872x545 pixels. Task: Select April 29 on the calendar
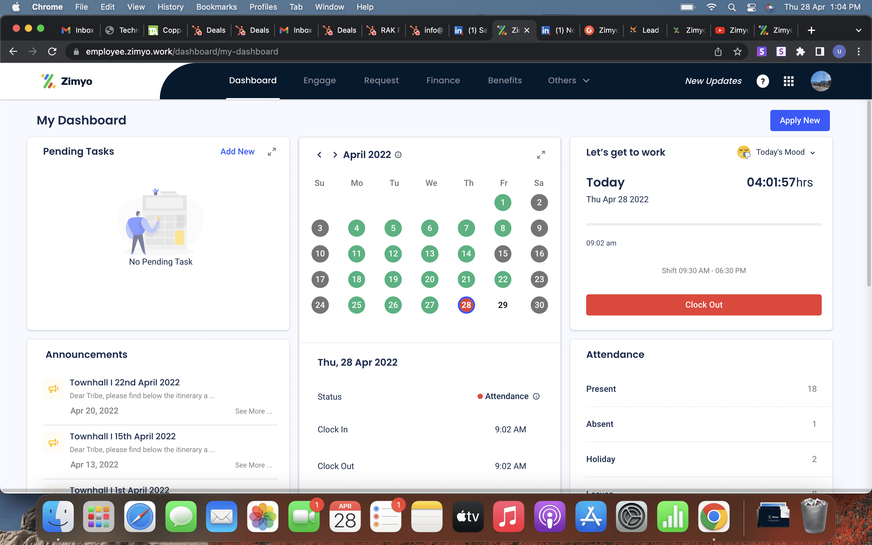click(503, 305)
